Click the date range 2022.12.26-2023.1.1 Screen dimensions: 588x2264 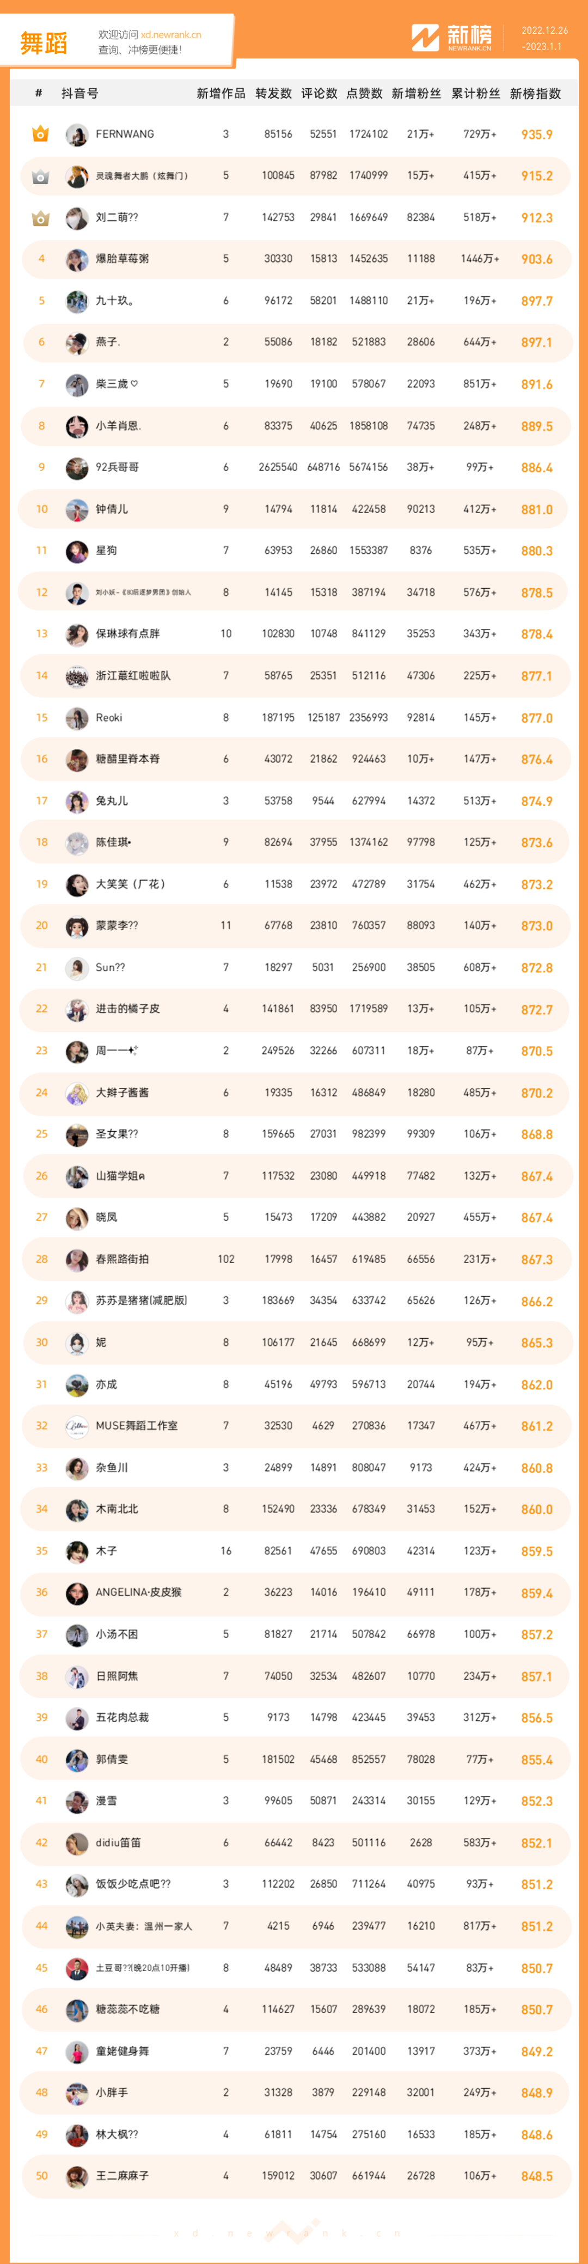[544, 39]
